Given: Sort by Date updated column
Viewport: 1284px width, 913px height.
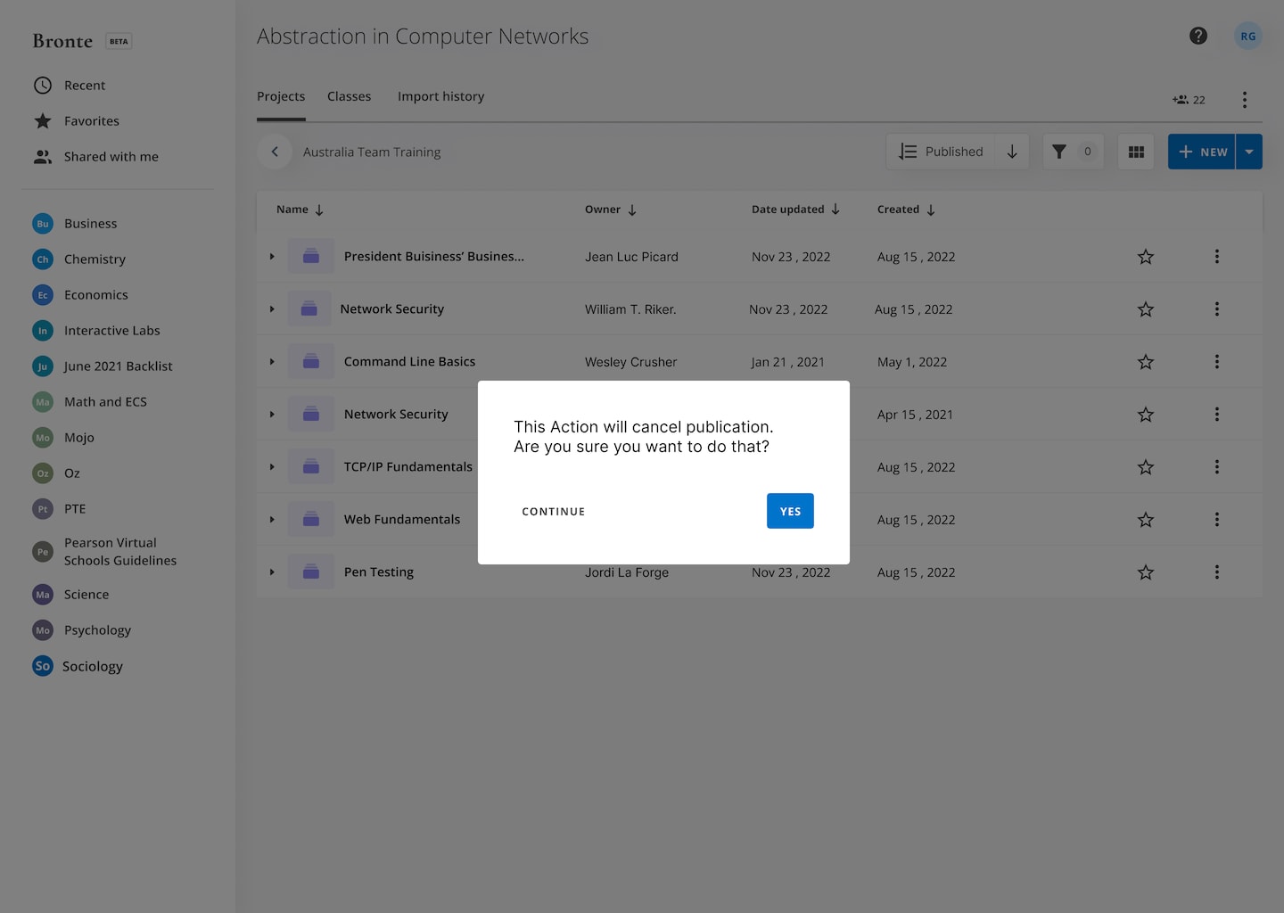Looking at the screenshot, I should 795,210.
